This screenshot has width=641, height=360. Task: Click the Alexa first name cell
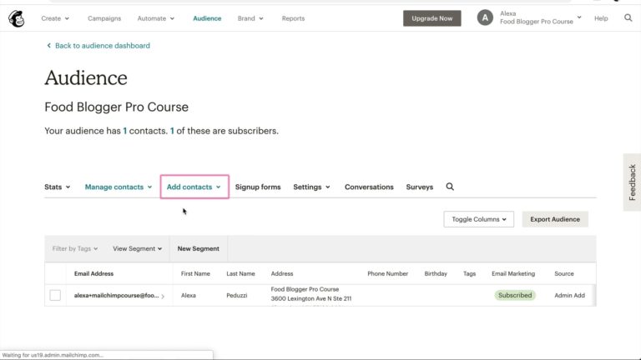click(188, 295)
